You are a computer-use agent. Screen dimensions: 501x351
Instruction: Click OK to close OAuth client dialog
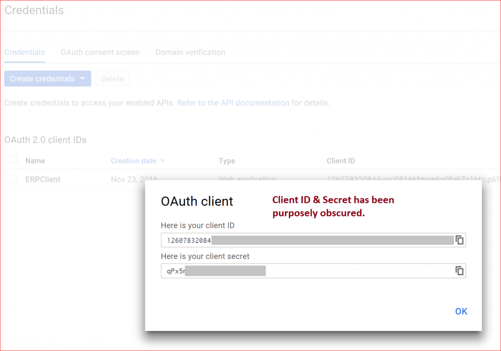tap(461, 311)
